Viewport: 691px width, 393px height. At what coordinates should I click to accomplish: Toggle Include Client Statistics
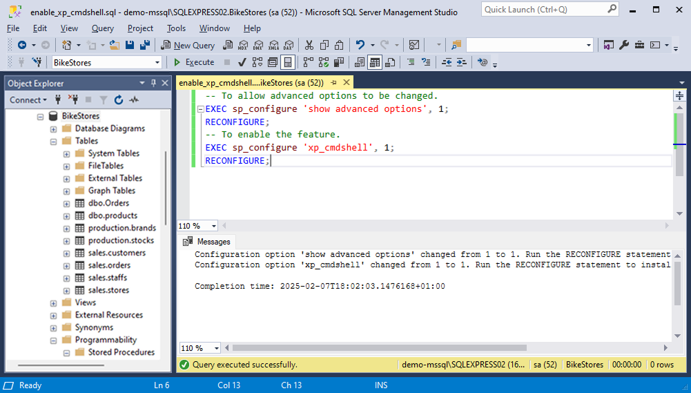tap(339, 62)
